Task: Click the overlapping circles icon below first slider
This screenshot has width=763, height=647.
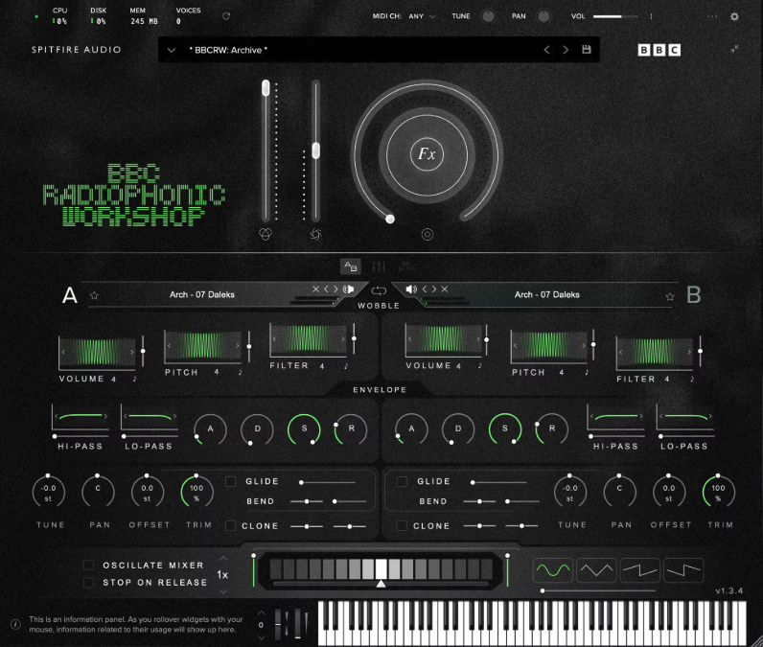Action: [266, 235]
